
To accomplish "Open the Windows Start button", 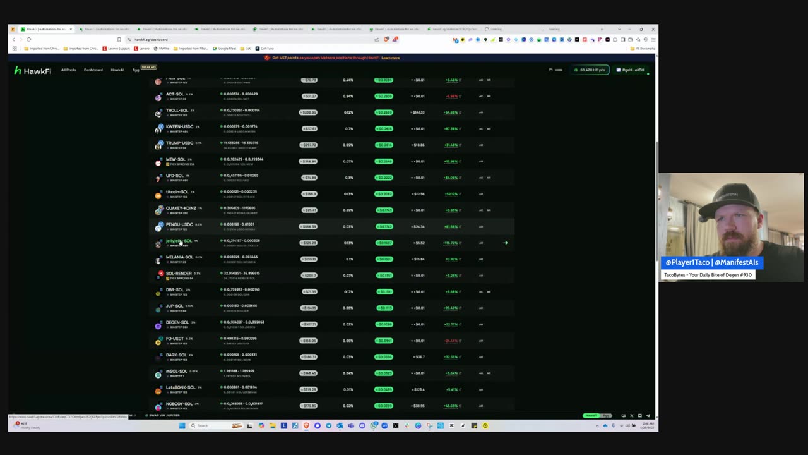I will click(x=182, y=426).
